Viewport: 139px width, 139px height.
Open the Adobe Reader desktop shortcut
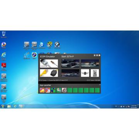coord(4,67)
